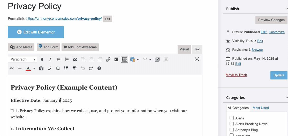Insert a blockquote

click(x=75, y=60)
